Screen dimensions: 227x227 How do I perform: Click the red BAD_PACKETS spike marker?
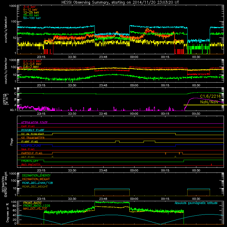click(x=211, y=165)
